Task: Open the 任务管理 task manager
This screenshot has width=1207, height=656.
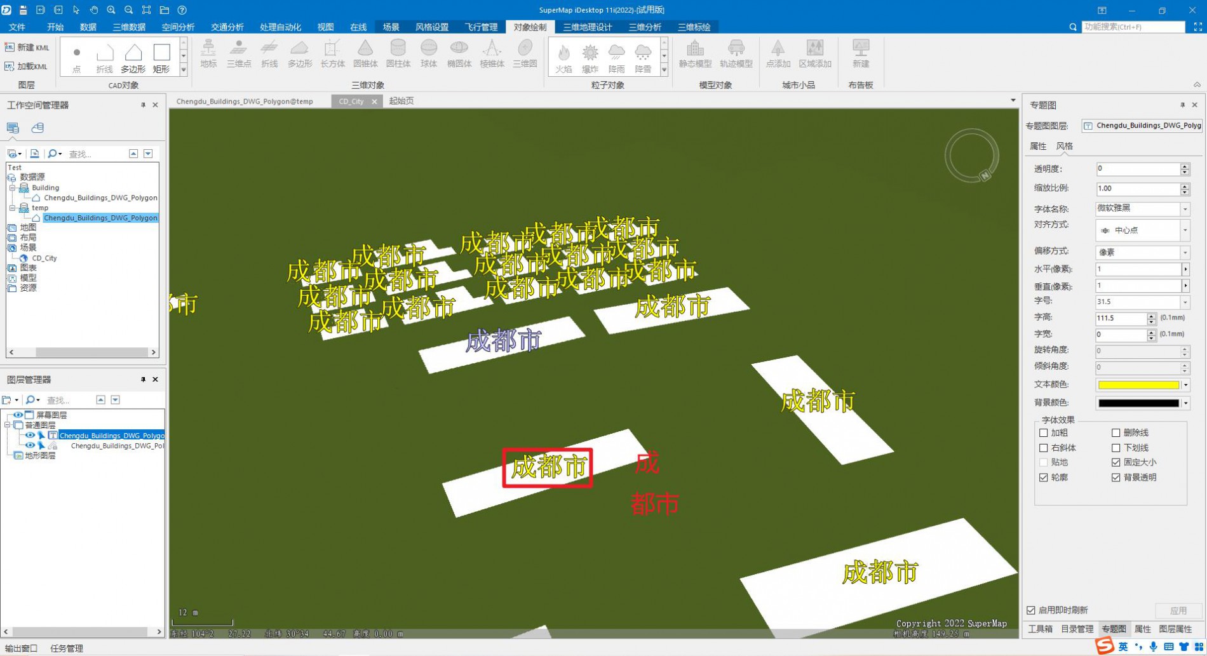Action: coord(67,648)
